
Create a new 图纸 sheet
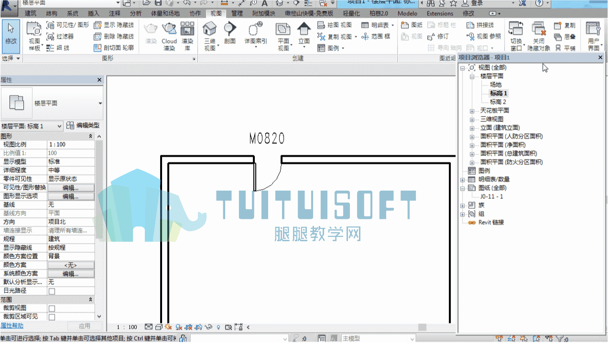pos(412,25)
